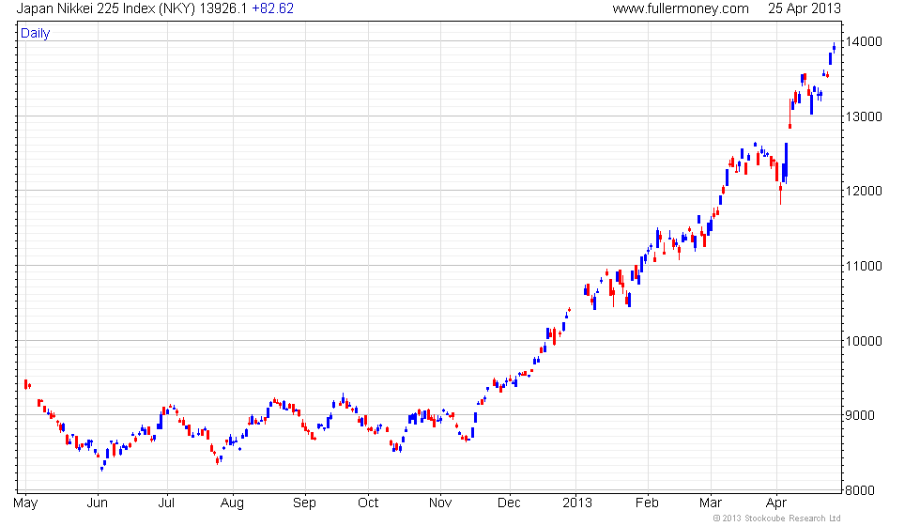The image size is (920, 526).
Task: Click the 8000 price axis label
Action: click(862, 490)
